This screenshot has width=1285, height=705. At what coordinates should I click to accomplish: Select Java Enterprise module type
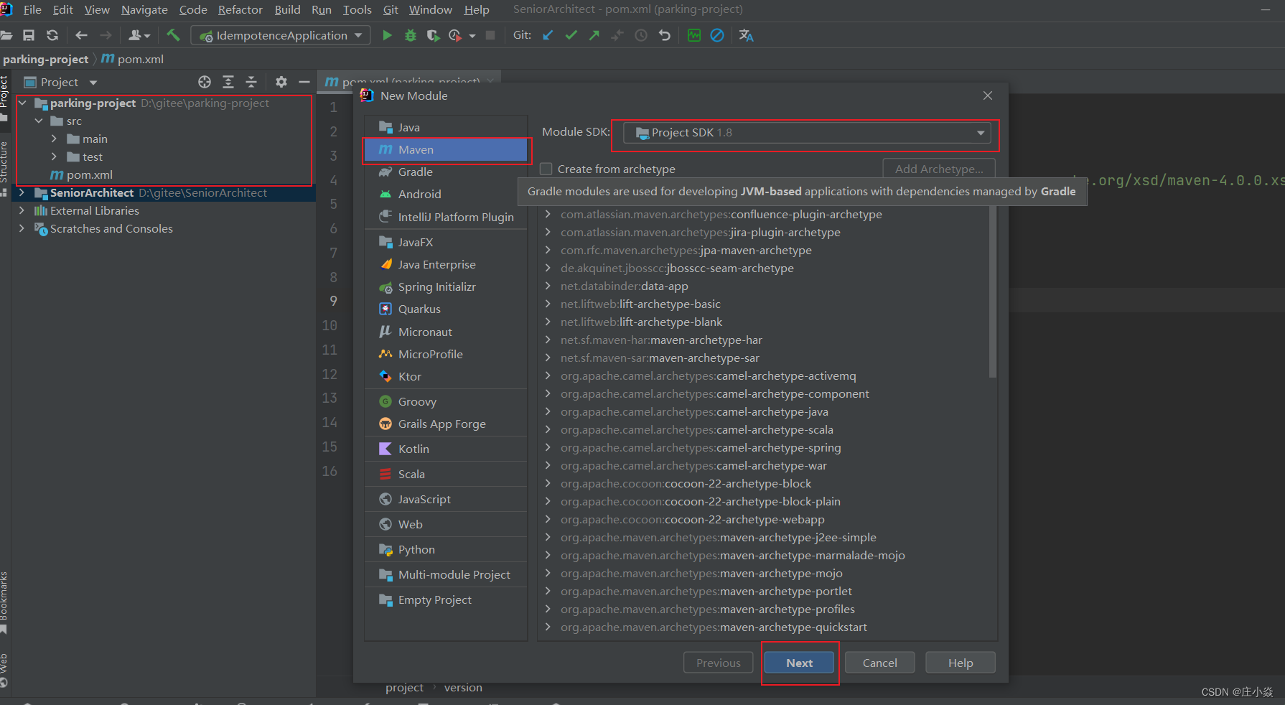coord(446,265)
